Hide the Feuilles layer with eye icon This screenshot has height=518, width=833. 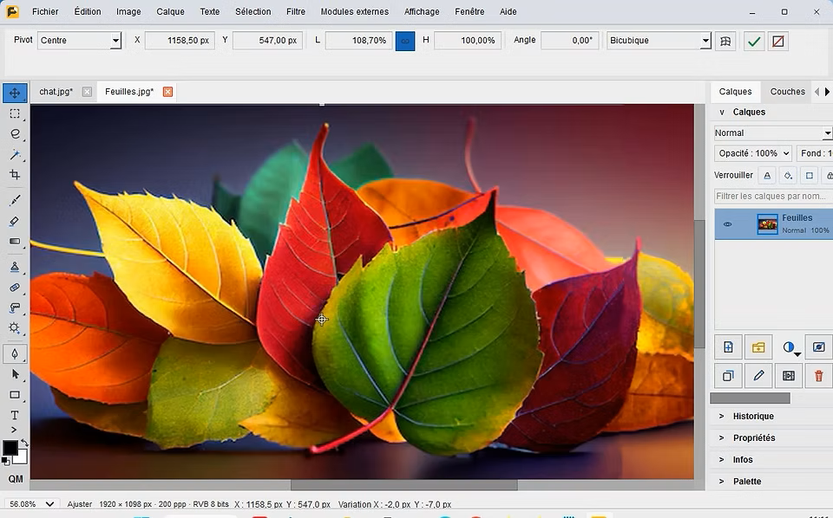point(728,224)
